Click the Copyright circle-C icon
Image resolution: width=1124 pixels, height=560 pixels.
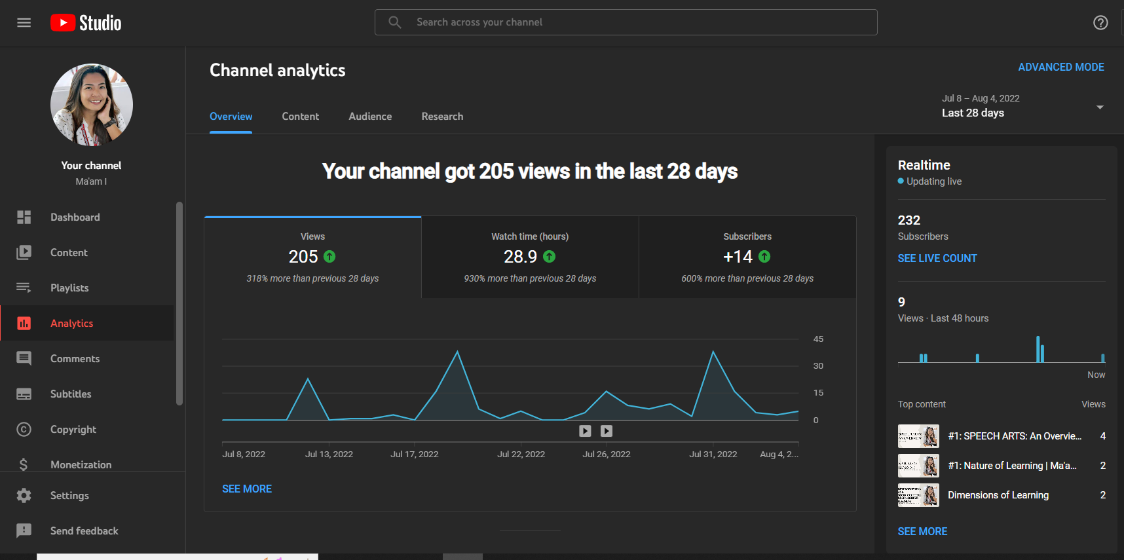(x=24, y=430)
